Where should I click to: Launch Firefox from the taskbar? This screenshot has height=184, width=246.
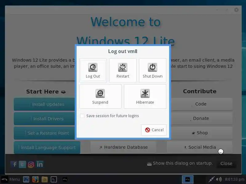pos(35,179)
